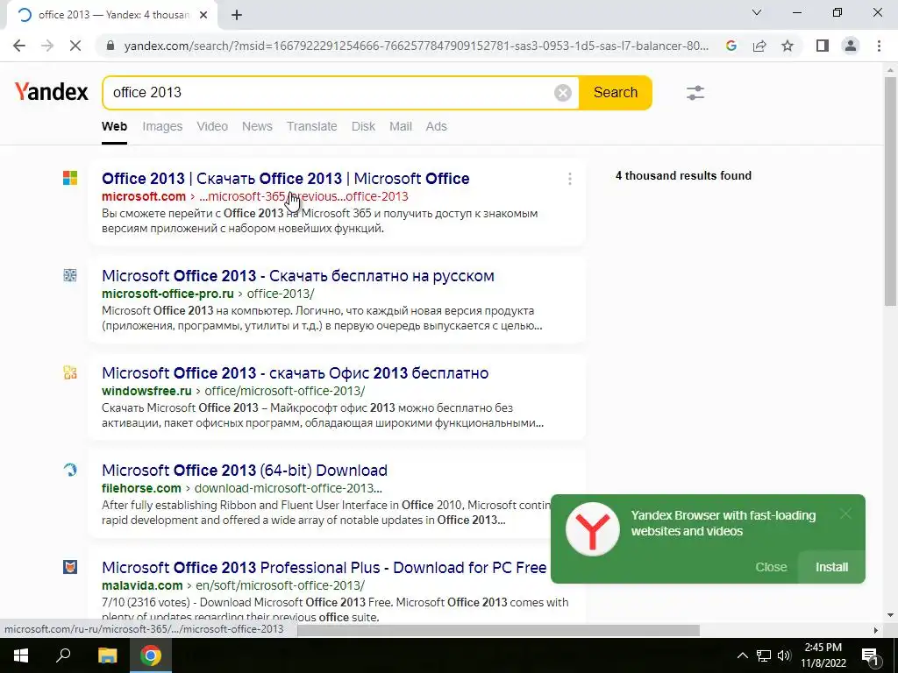Open File Explorer from the taskbar
898x673 pixels.
107,655
